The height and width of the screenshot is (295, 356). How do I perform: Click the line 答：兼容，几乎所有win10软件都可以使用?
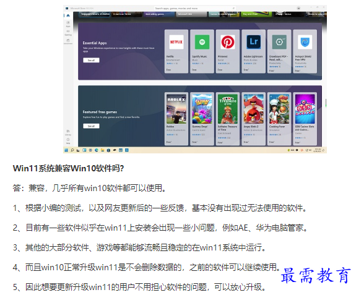tap(89, 188)
